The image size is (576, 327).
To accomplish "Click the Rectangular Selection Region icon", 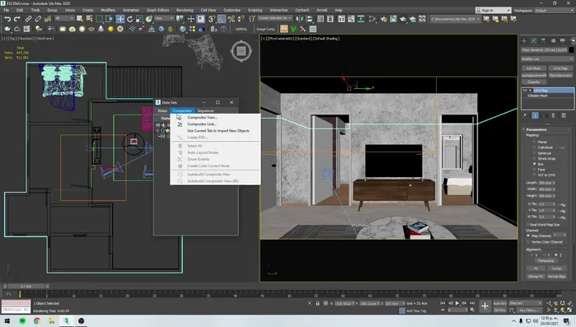I will point(99,19).
